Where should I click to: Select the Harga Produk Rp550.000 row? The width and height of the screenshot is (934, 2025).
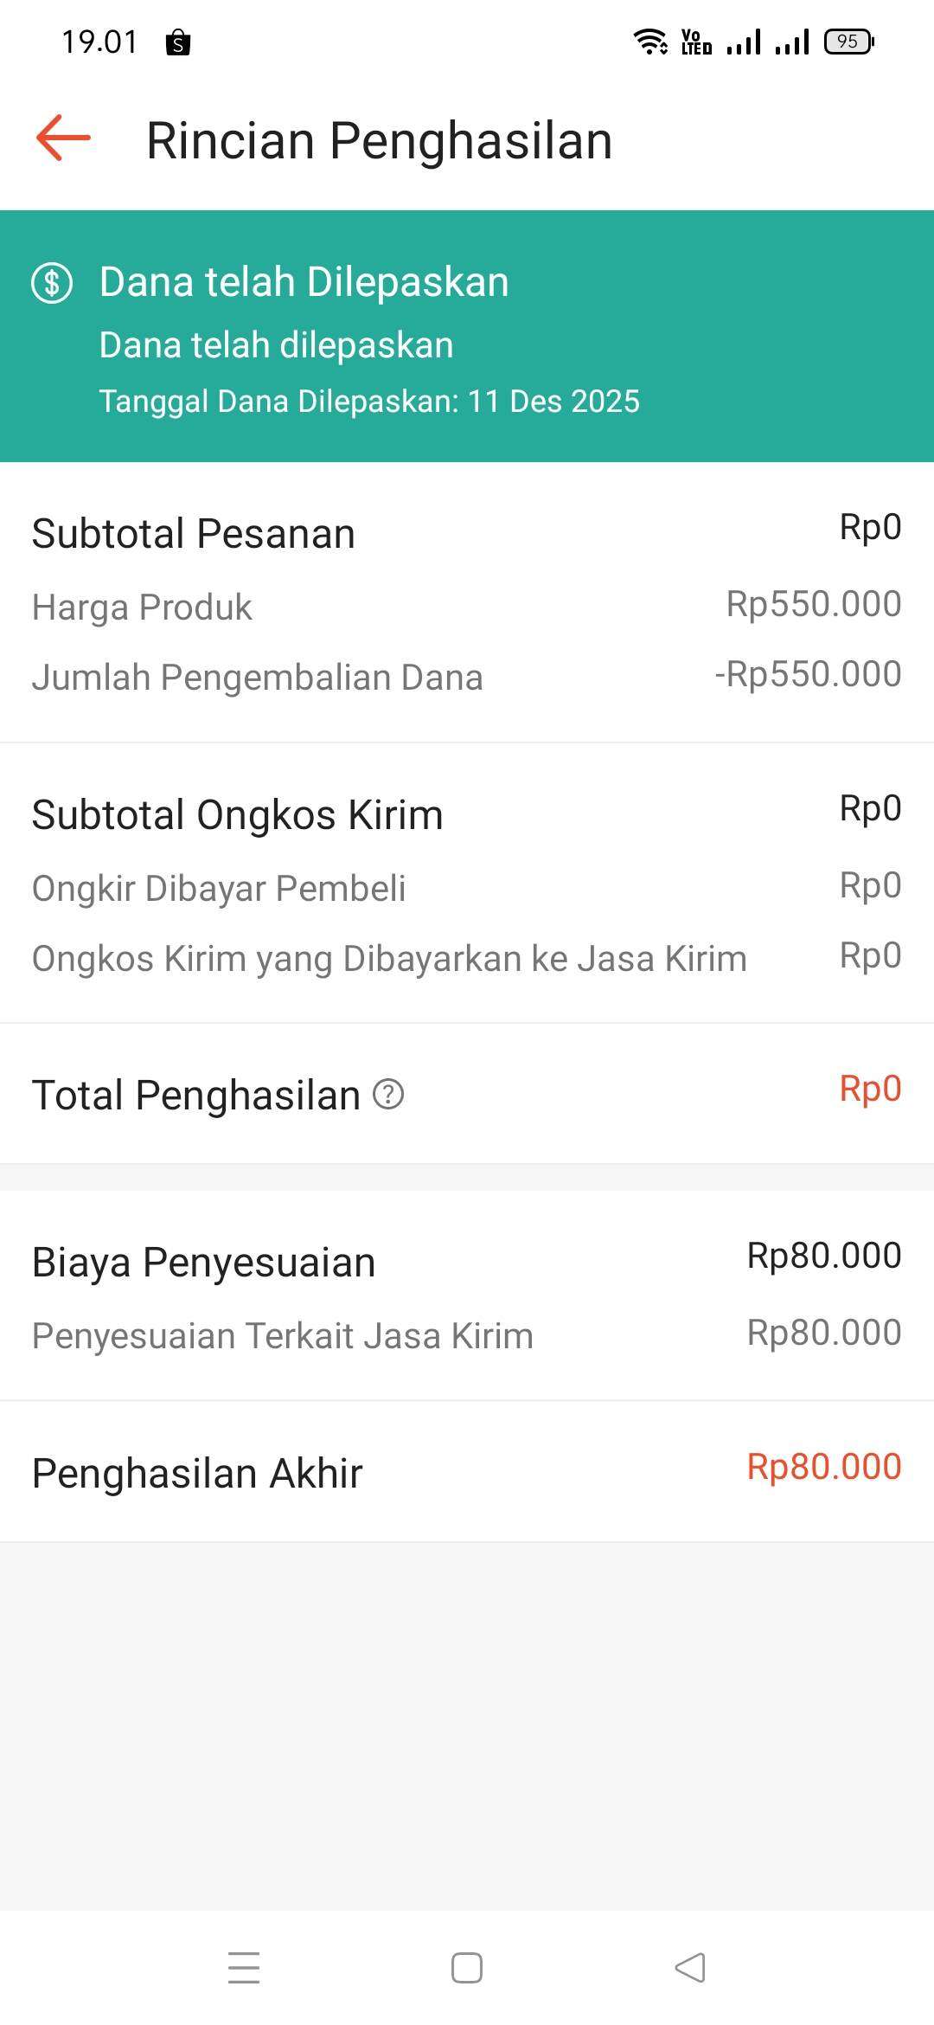coord(467,606)
